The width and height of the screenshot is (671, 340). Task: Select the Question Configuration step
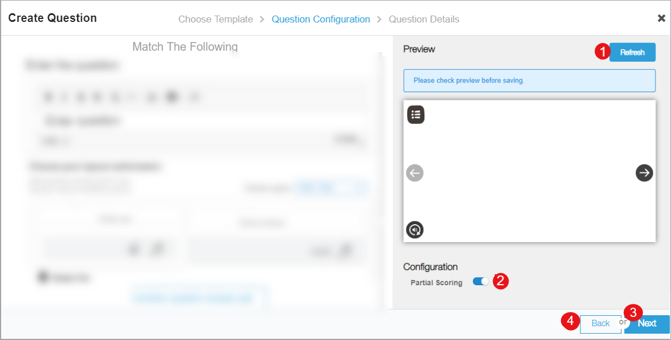(321, 19)
